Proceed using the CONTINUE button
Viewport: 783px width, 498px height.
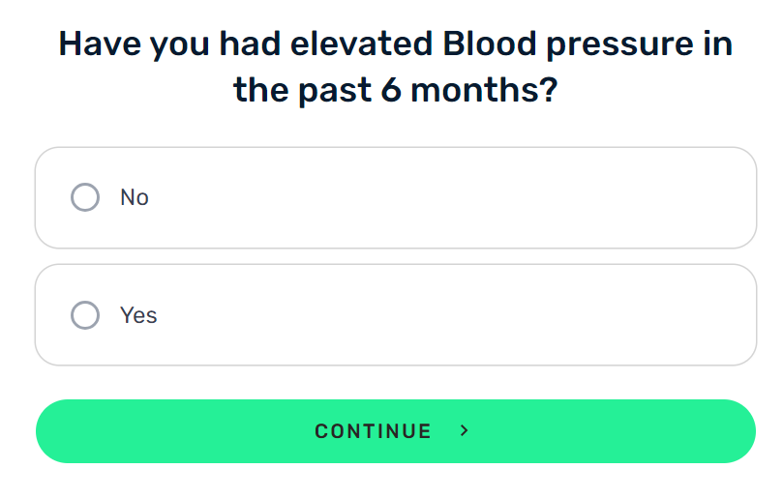pyautogui.click(x=396, y=431)
